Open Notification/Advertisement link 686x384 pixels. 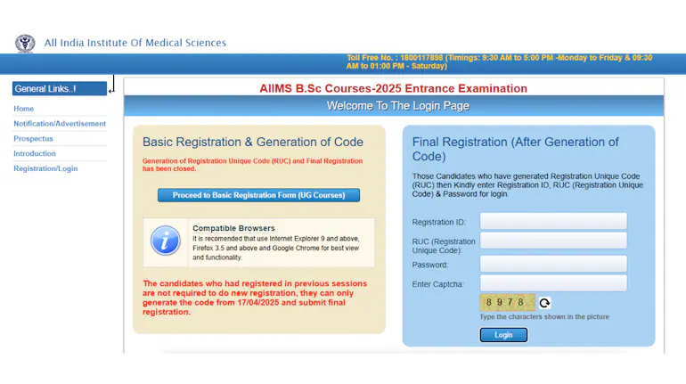[x=60, y=124]
